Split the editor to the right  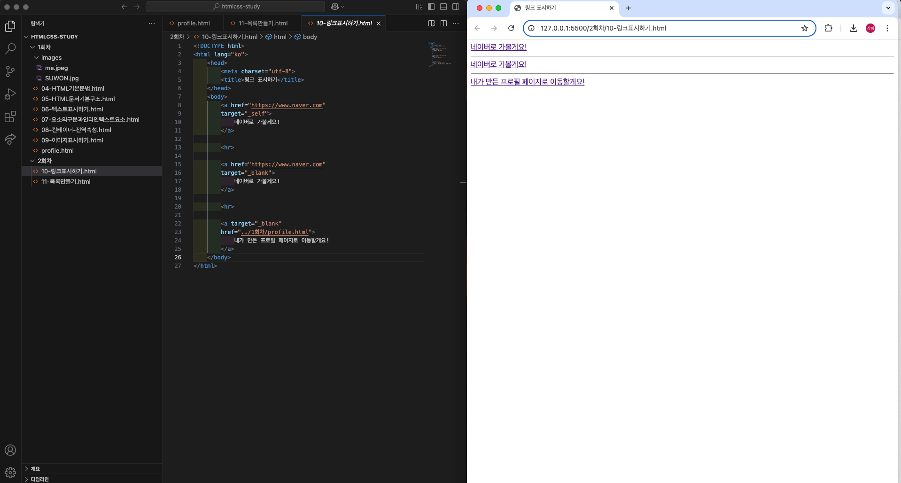point(443,23)
